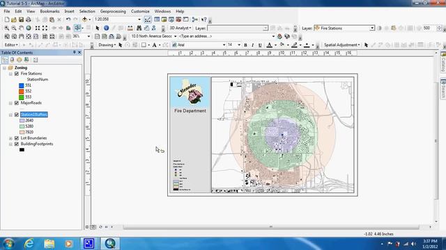
Task: Click the Fixed Zoom Out icon
Action: point(45,28)
